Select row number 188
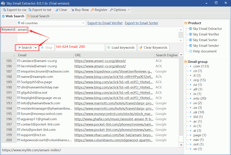The height and width of the screenshot is (155, 231). [9, 76]
